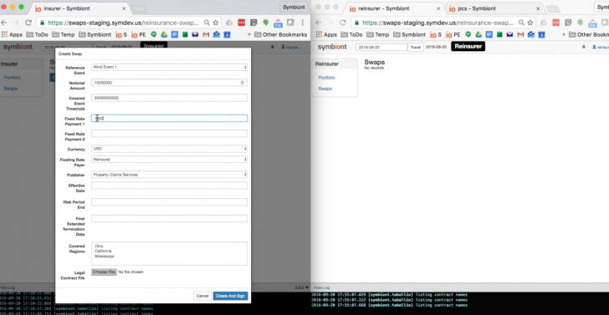The height and width of the screenshot is (315, 609).
Task: Click blue calendar extension icon in insurer window
Action: tap(278, 23)
